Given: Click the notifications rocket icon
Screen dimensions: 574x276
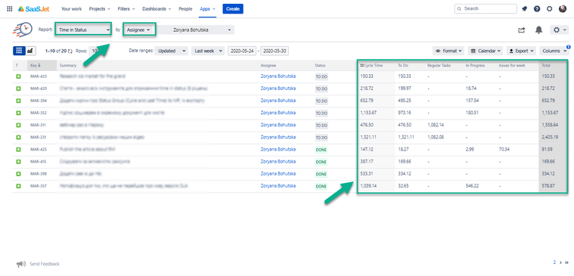Looking at the screenshot, I should (x=525, y=9).
